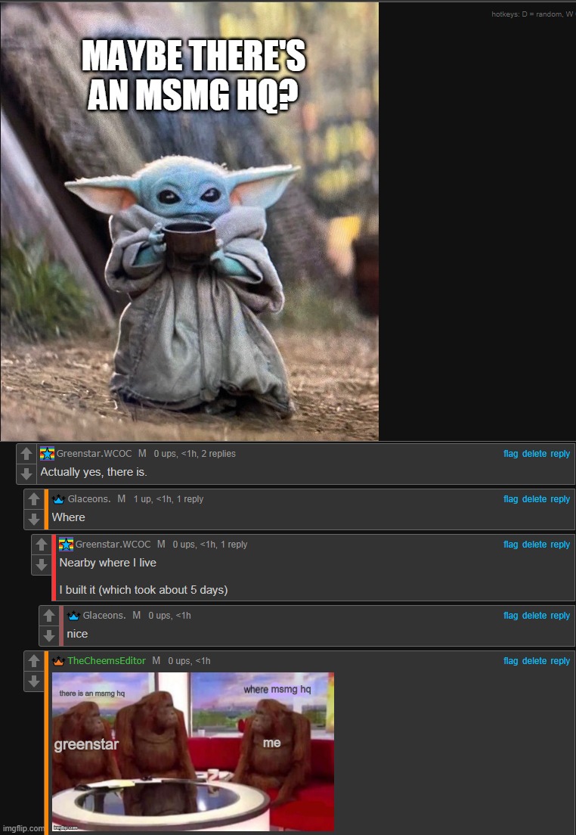Open Glaceons. profile from "Where" comment

[89, 499]
